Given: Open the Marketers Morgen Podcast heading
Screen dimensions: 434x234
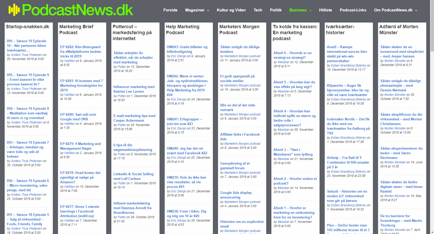Looking at the screenshot, I should click(x=239, y=30).
